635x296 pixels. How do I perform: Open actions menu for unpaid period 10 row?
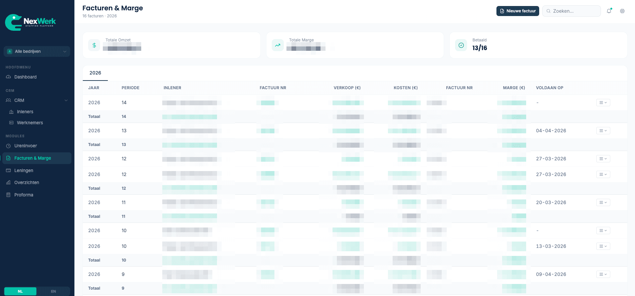[603, 231]
